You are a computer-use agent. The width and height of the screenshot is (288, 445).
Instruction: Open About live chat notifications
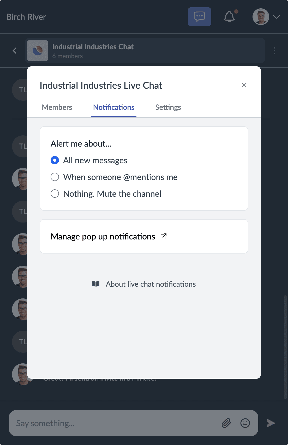tap(151, 284)
